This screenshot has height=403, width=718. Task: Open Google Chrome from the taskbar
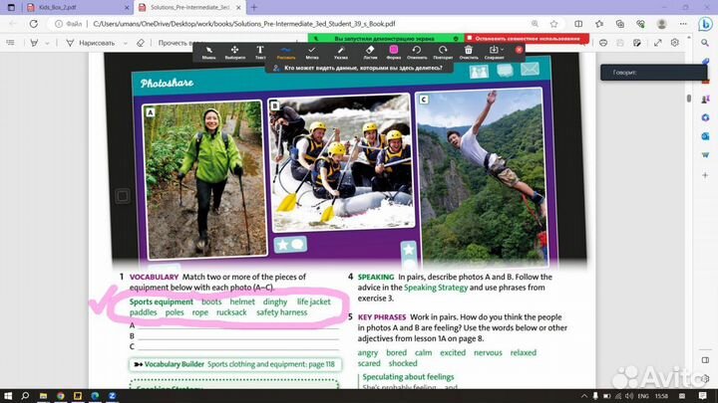pyautogui.click(x=61, y=396)
